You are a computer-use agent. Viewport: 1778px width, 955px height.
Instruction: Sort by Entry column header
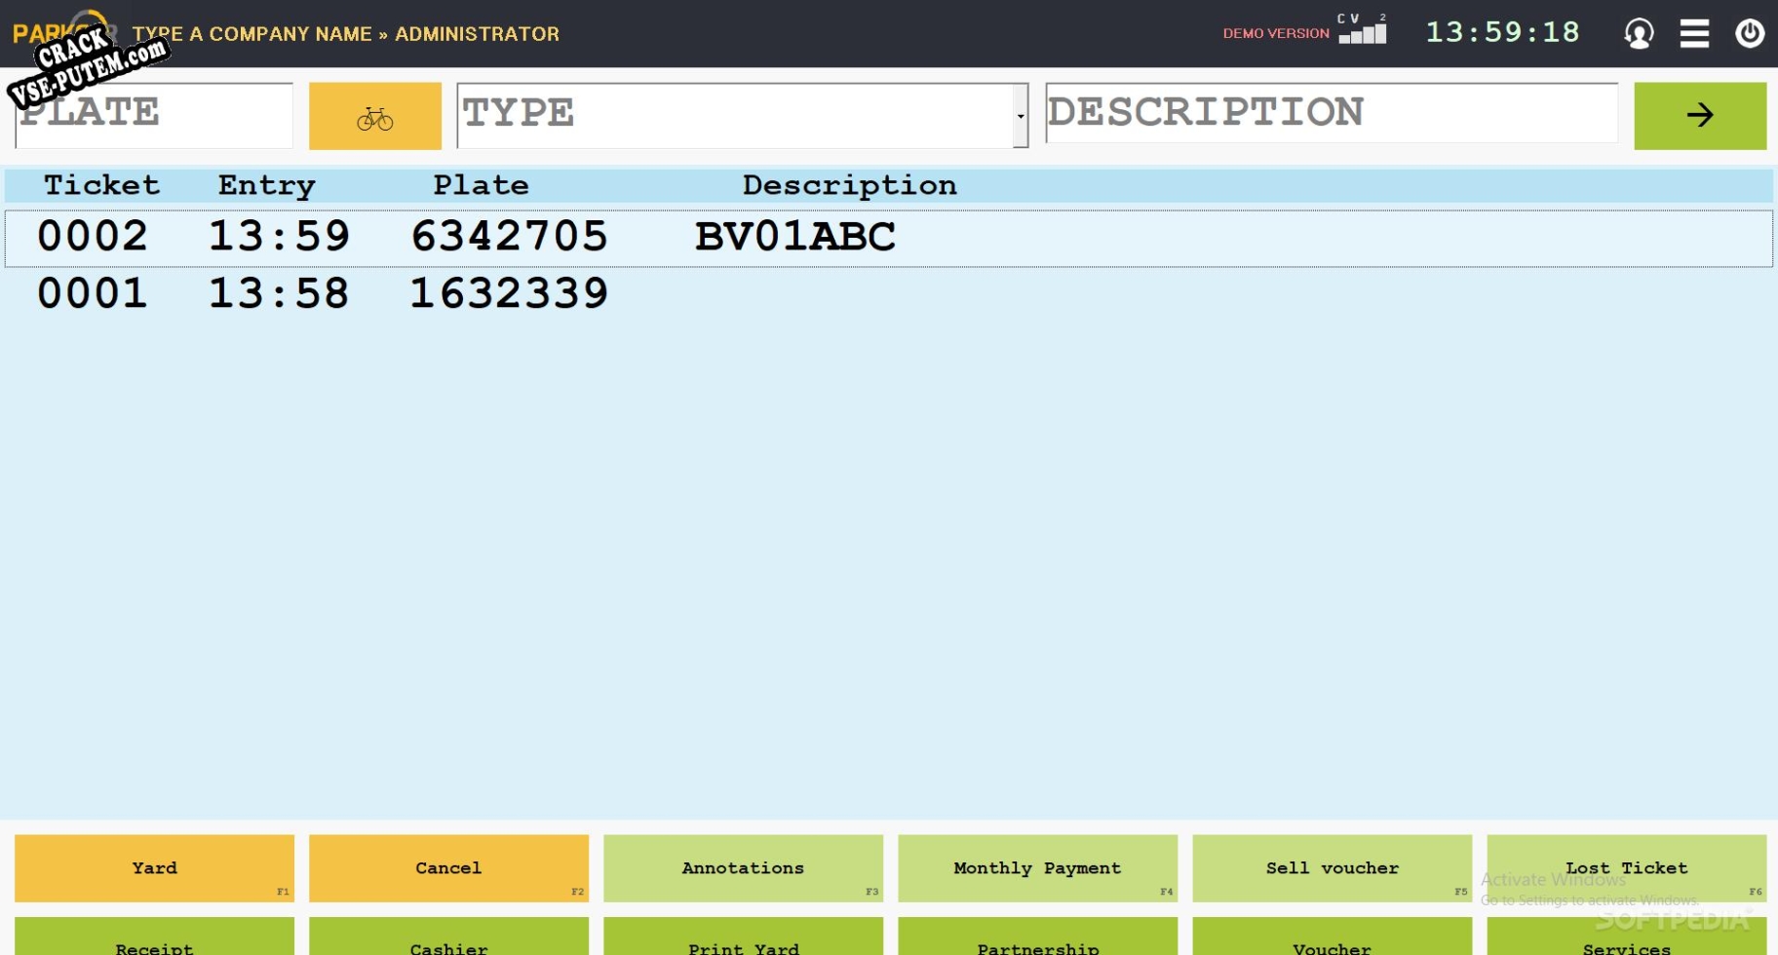[266, 185]
